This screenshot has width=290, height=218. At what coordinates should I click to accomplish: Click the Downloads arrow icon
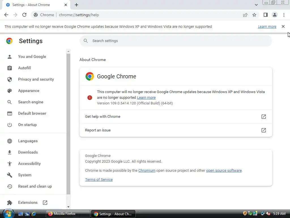click(x=10, y=152)
